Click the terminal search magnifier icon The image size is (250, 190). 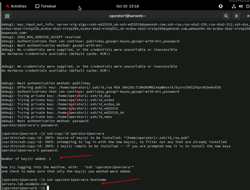[226, 16]
